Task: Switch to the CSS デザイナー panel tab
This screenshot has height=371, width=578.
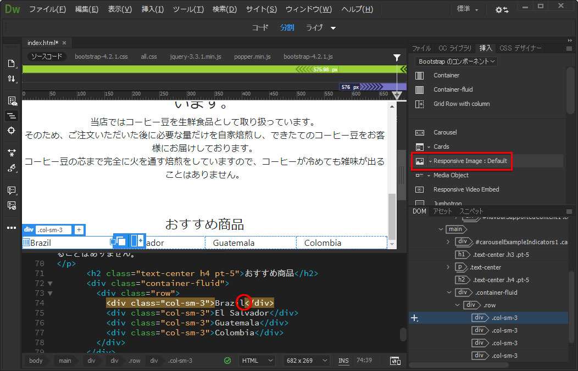Action: tap(520, 48)
